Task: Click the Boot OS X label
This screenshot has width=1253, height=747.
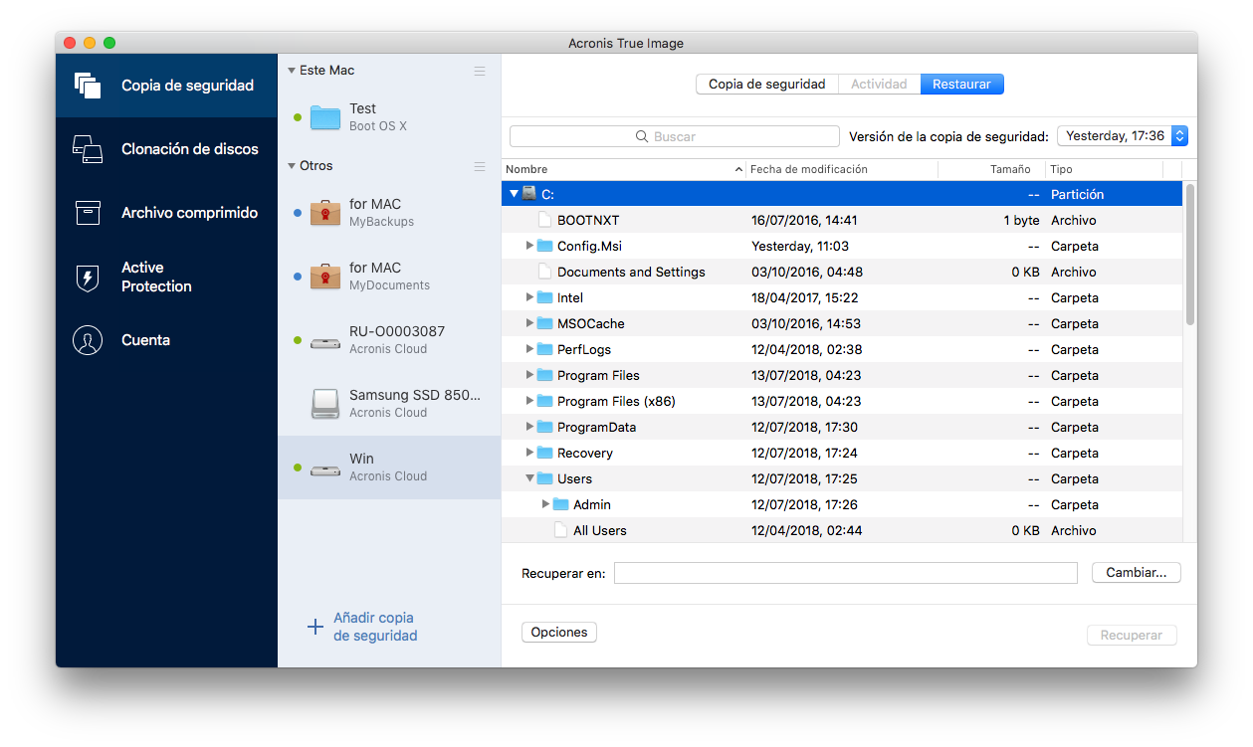Action: pyautogui.click(x=378, y=126)
